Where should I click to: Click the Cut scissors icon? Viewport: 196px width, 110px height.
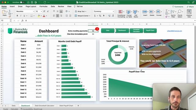pos(9,11)
